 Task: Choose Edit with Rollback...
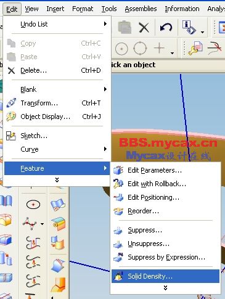[166, 184]
